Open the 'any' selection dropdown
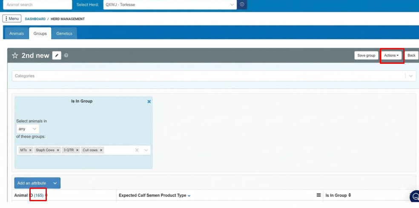The image size is (419, 208). [x=28, y=129]
